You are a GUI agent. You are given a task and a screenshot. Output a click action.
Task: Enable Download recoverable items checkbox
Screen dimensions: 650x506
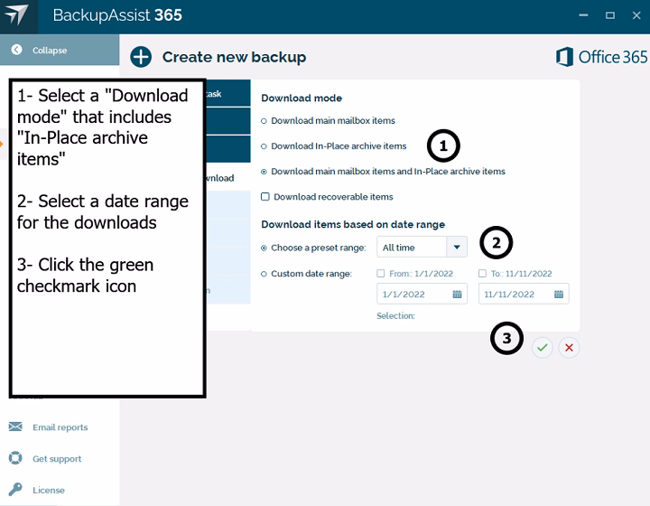point(265,197)
